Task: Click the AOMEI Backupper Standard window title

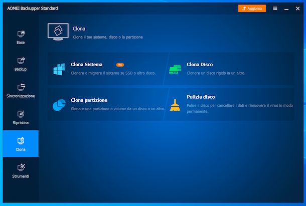Action: tap(33, 9)
